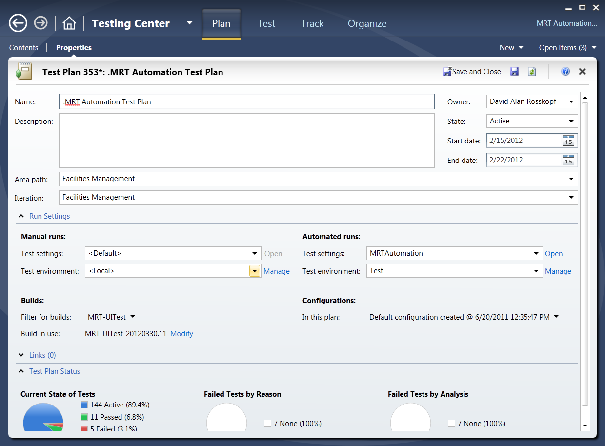Click the green Passed legend swatch

[84, 417]
